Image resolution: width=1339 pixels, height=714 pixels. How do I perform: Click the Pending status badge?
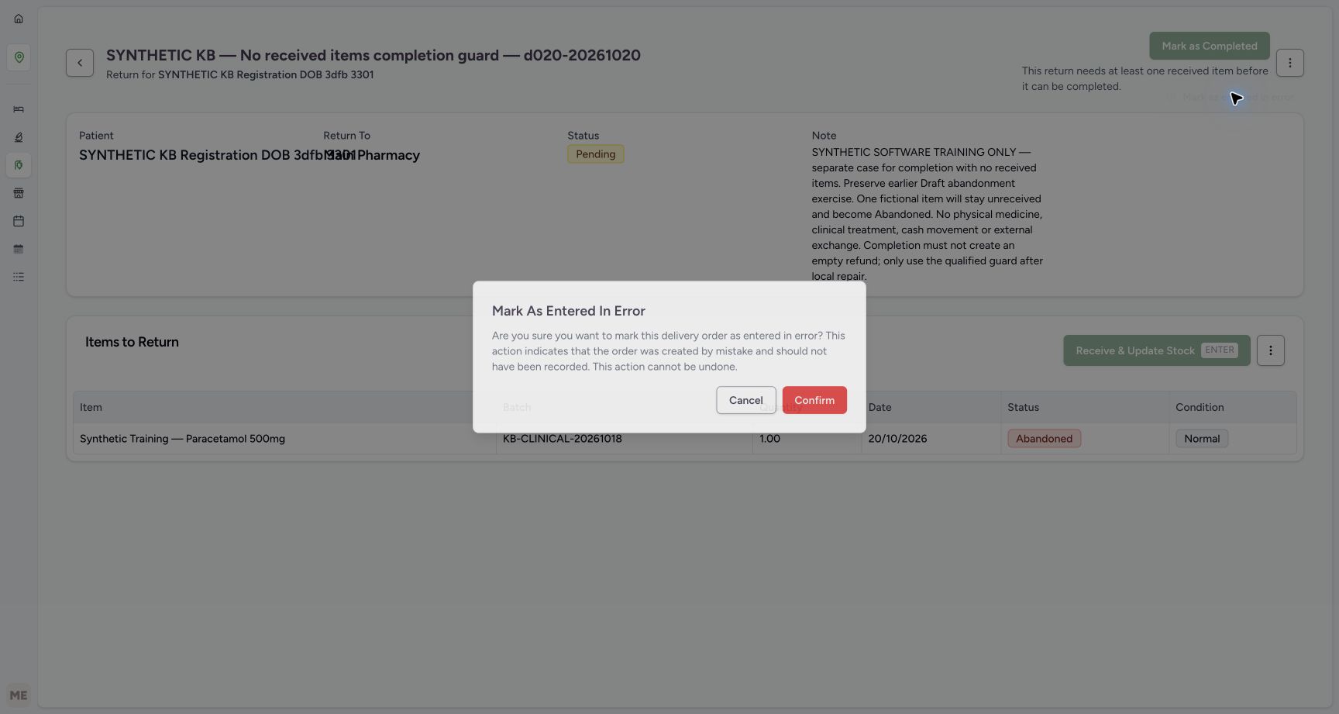[596, 154]
